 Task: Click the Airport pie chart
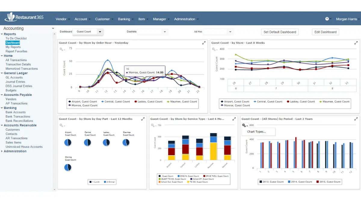coord(68,143)
